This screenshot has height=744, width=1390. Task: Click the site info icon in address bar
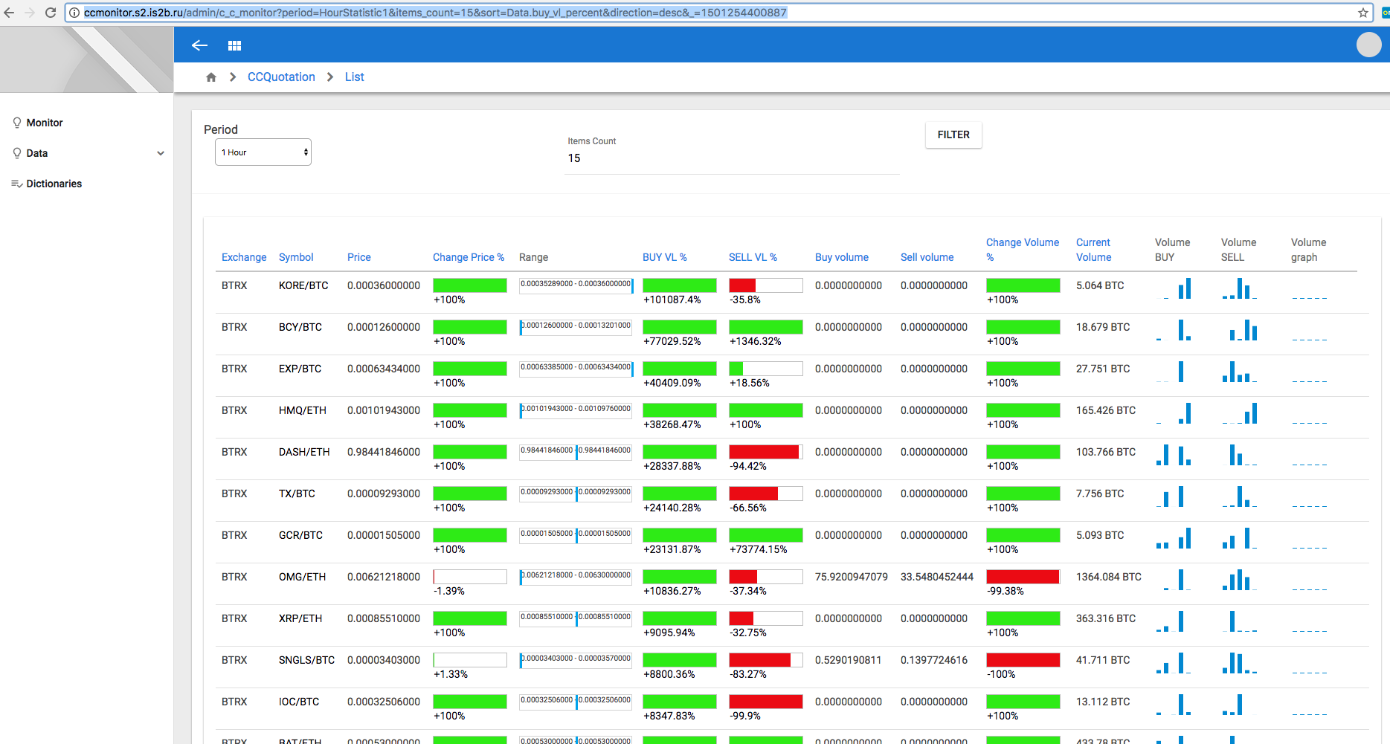coord(74,13)
